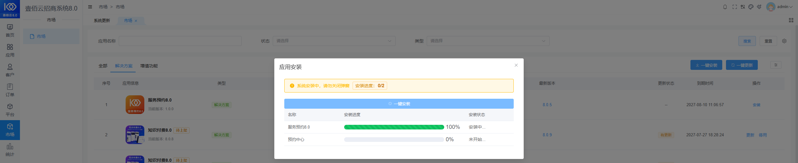Click the 一键更新 button

tap(742, 65)
